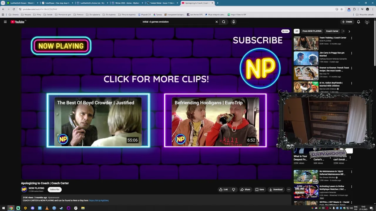Open VLC from the taskbar
Viewport: 376px width, 211px height.
pyautogui.click(x=47, y=208)
